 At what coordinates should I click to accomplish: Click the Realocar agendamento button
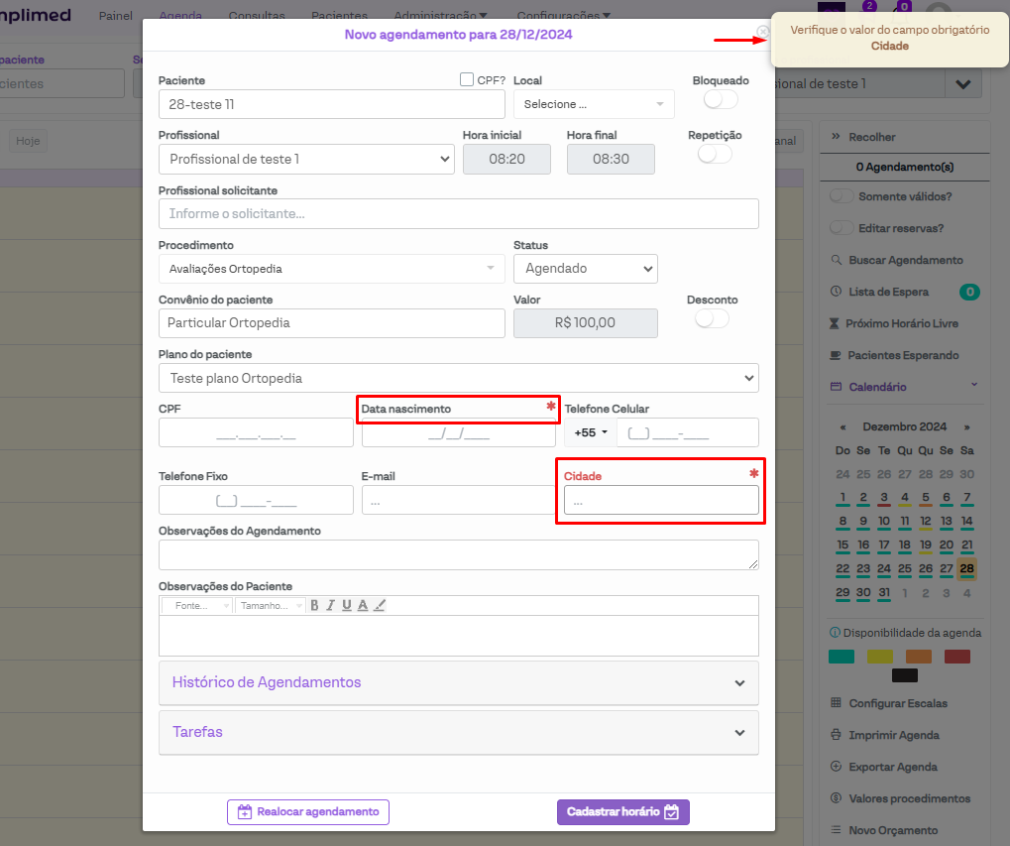[308, 811]
